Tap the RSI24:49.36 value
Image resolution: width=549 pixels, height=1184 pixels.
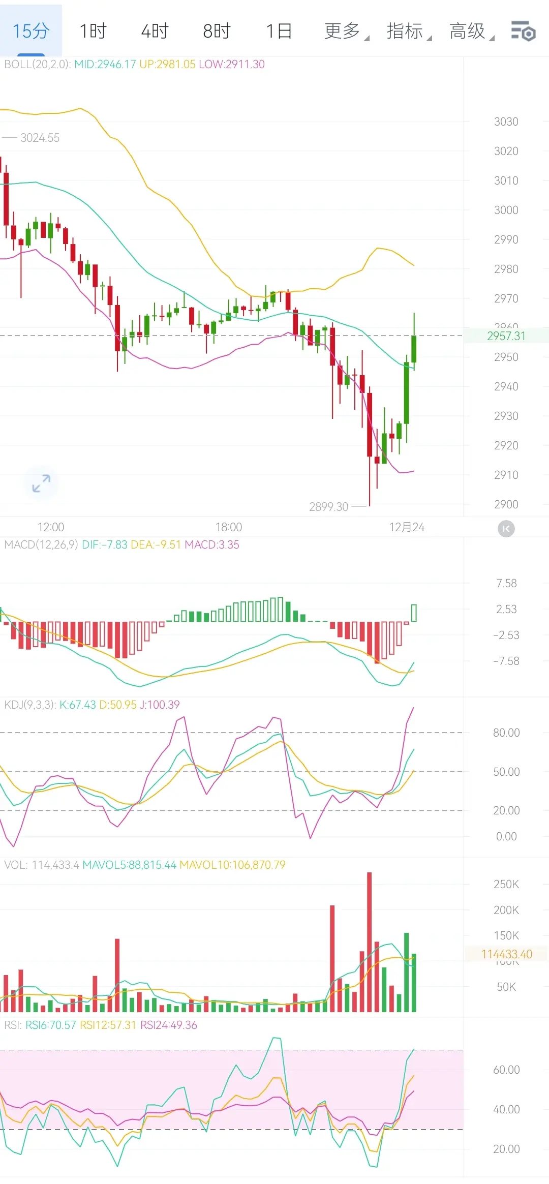(169, 1025)
